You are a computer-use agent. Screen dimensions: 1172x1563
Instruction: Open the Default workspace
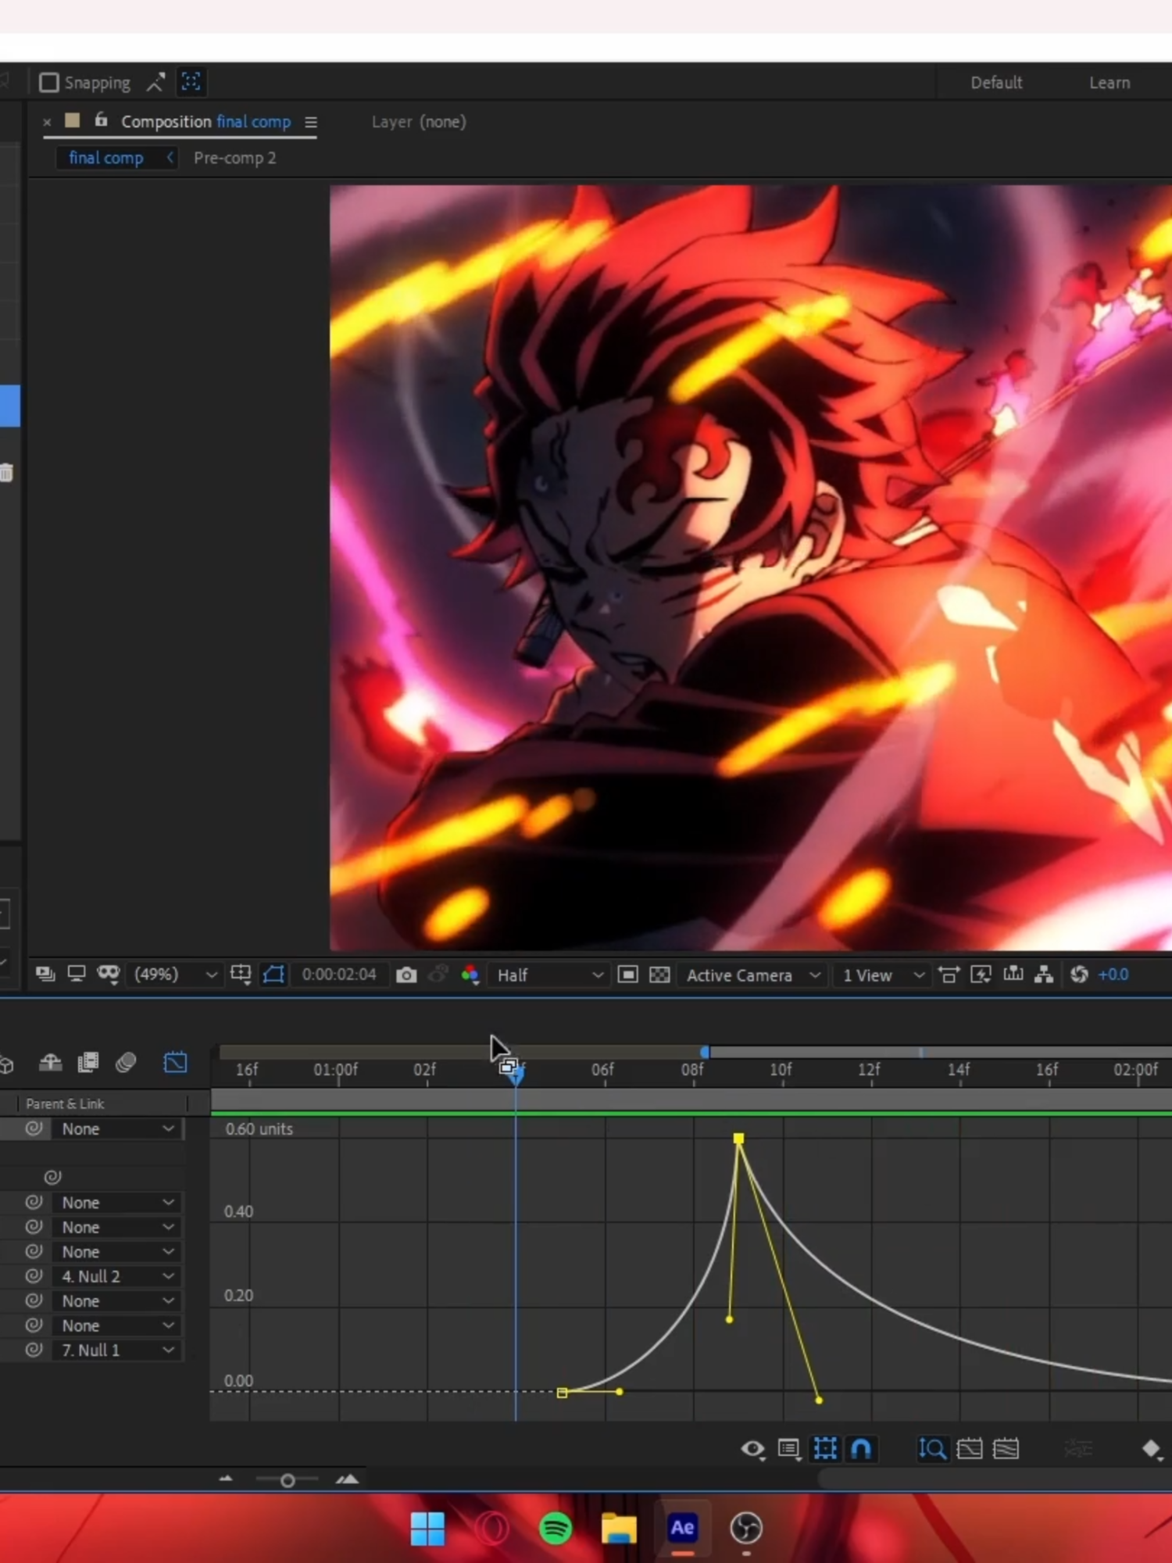[x=996, y=83]
